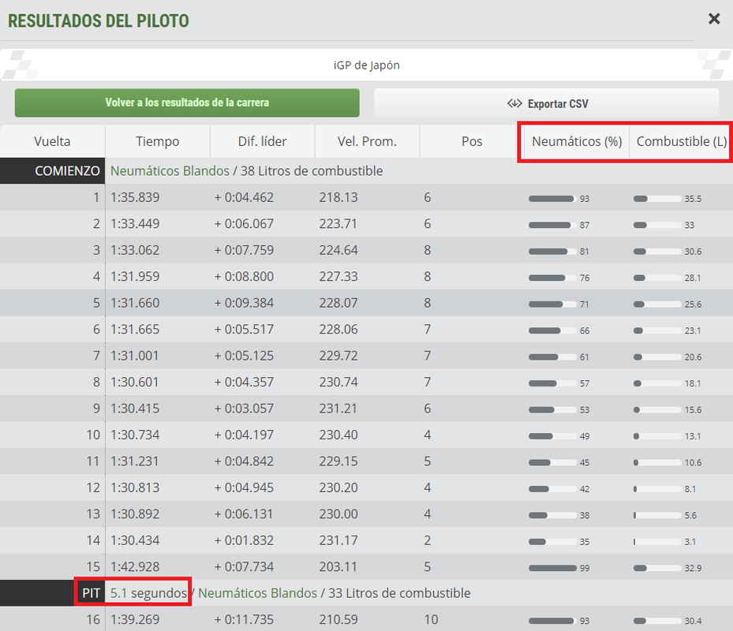Screen dimensions: 733x631
Task: Click the Exportar CSV button
Action: click(547, 103)
